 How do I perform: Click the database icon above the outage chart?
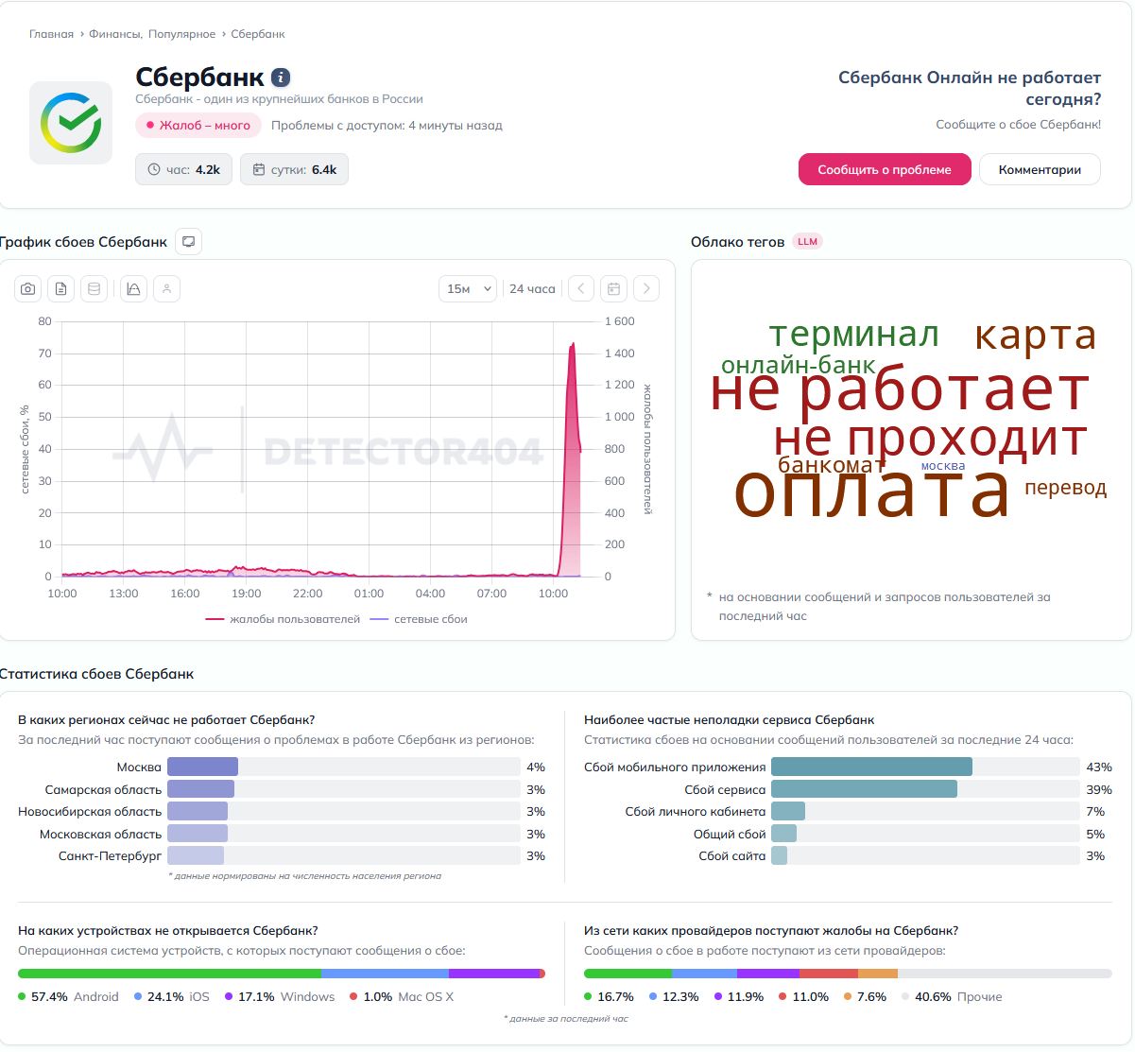(95, 288)
